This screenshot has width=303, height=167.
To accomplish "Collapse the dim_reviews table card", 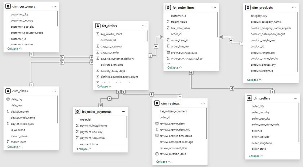I will 163,162.
